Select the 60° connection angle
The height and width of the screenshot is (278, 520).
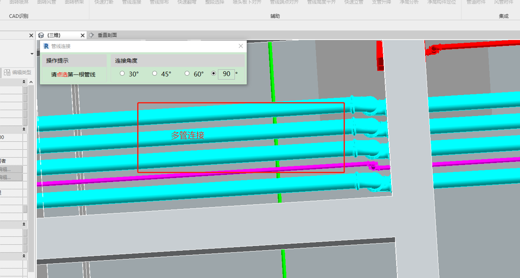[x=187, y=74]
